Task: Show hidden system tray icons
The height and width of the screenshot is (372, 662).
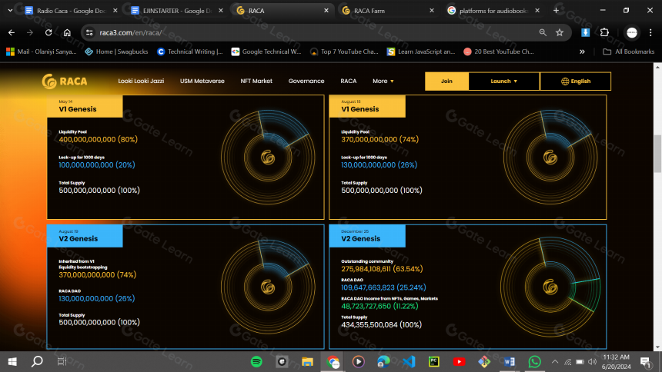Action: (555, 362)
